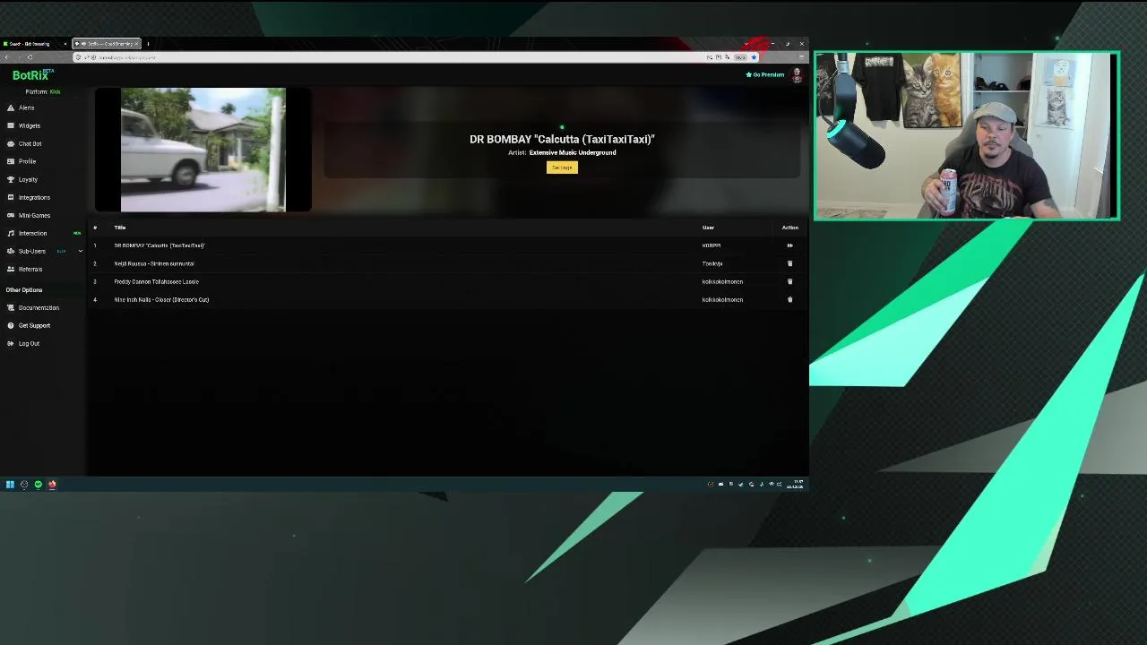Click the User column header

[708, 228]
